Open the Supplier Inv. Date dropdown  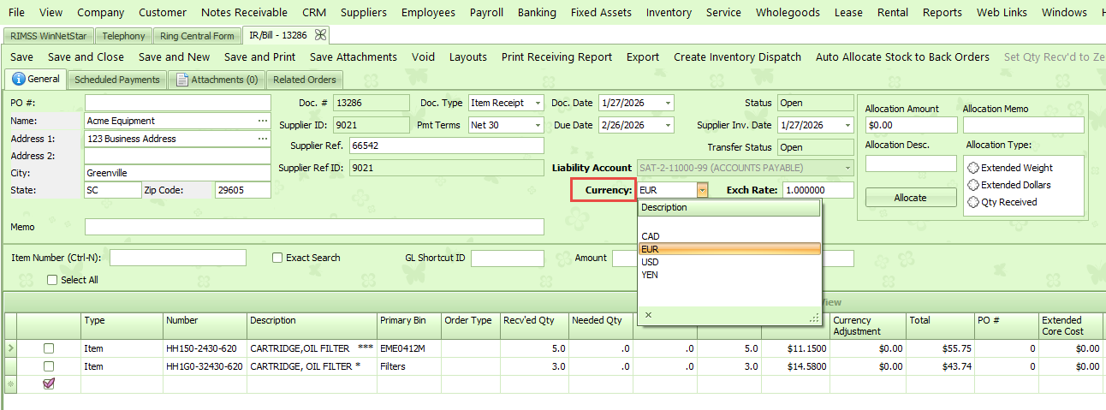(x=847, y=125)
